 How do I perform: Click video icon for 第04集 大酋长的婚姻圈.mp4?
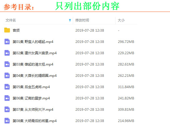point(7,75)
